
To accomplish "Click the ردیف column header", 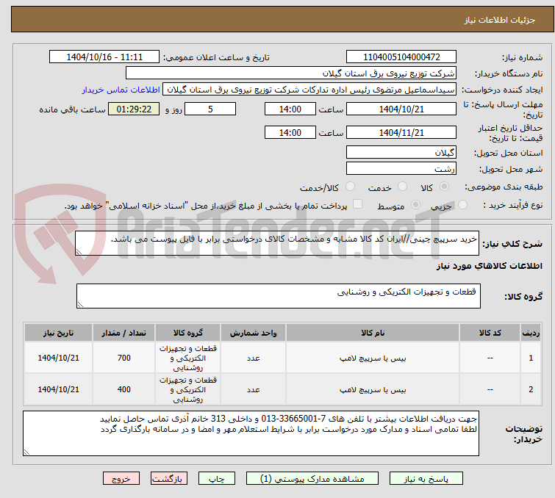I will [x=531, y=333].
